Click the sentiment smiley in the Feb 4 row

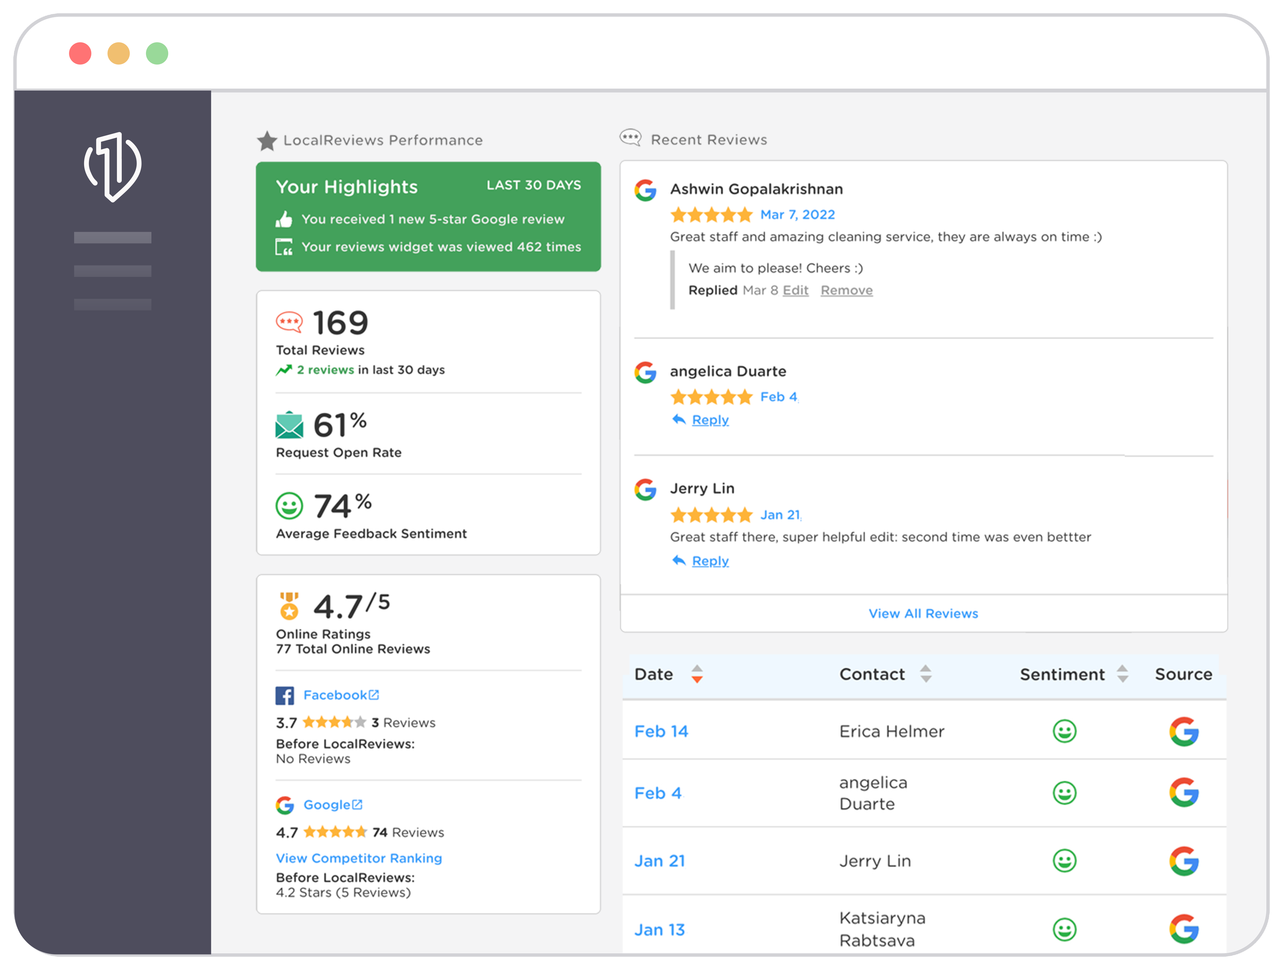[x=1064, y=792]
